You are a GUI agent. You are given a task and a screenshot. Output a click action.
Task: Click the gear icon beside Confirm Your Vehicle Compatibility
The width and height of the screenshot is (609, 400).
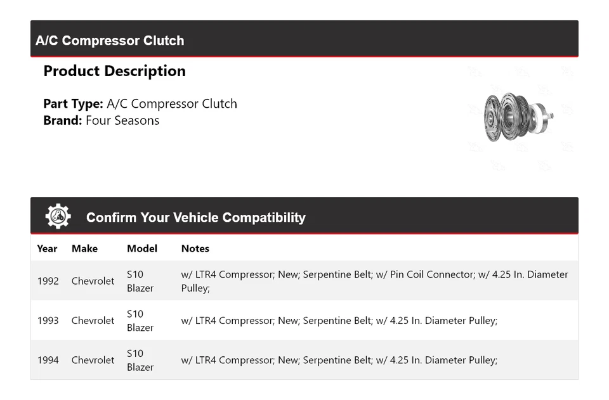pos(58,217)
